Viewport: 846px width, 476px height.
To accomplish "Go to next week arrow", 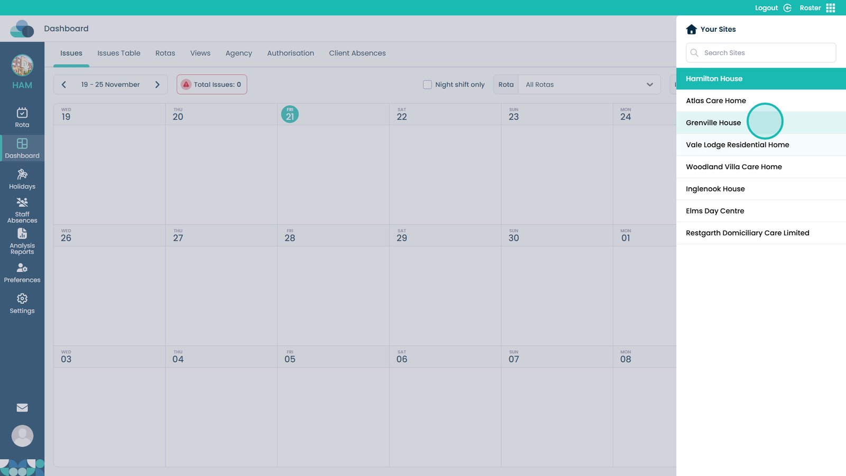I will (157, 85).
